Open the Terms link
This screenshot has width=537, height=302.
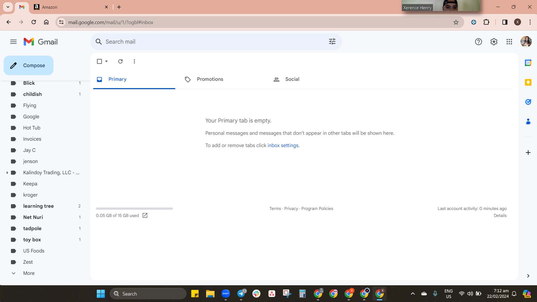click(x=275, y=209)
